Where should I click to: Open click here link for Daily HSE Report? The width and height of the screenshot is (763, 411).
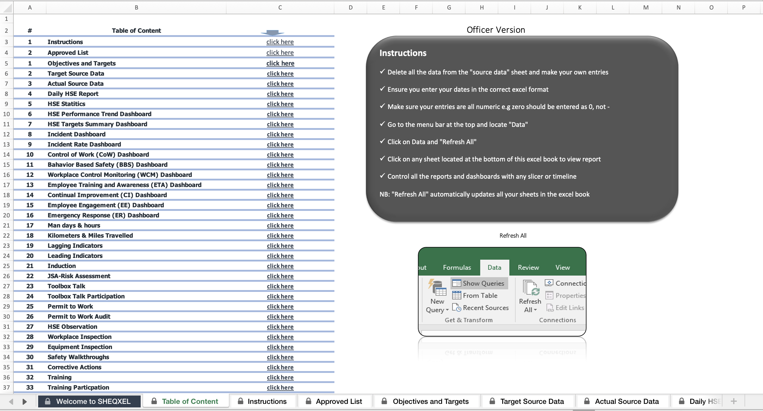tap(280, 94)
